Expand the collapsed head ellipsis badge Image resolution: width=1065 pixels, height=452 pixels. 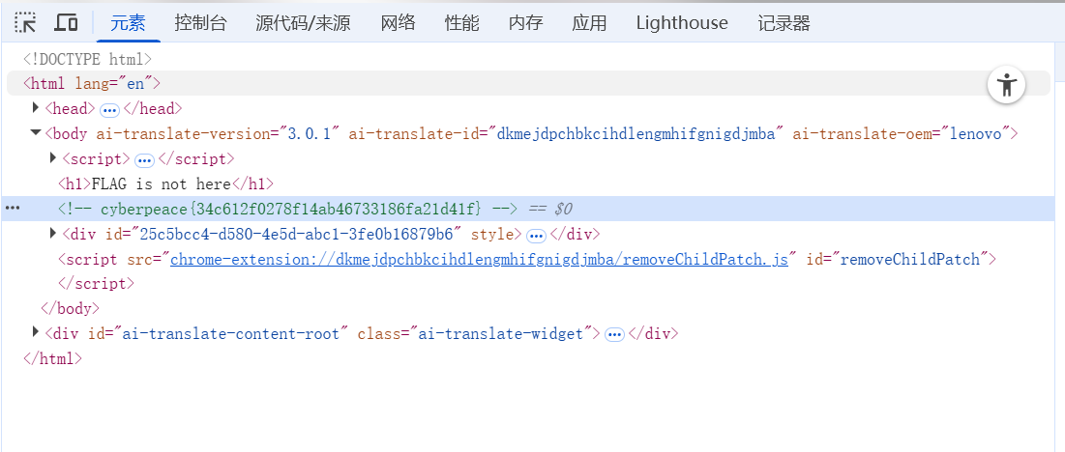[x=109, y=109]
